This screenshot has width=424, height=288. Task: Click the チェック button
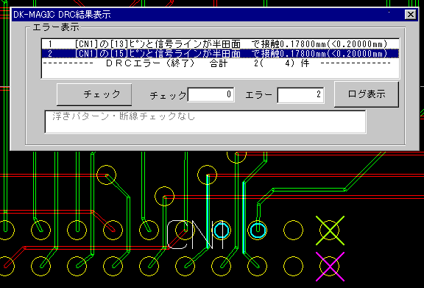(94, 94)
